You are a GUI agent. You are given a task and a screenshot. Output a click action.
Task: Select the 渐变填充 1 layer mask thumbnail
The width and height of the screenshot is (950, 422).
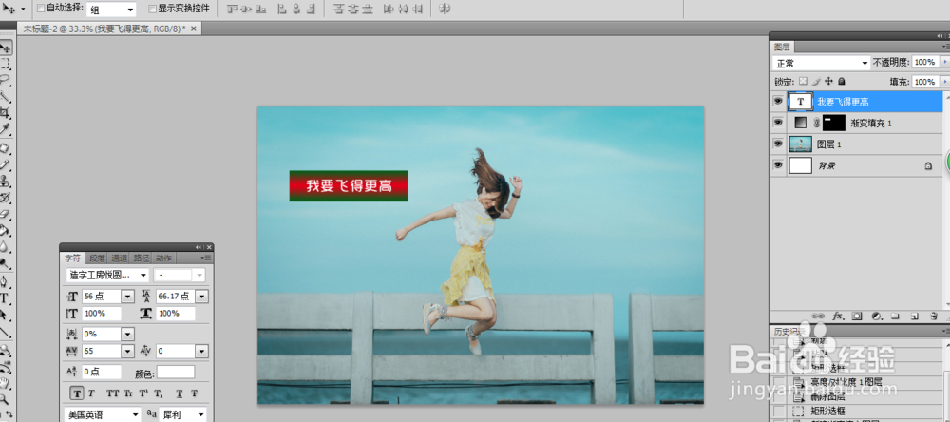click(x=834, y=124)
